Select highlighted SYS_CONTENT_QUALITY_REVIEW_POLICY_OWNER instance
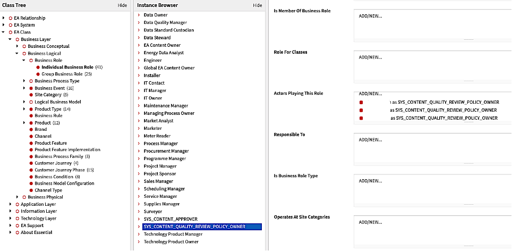 coord(202,227)
